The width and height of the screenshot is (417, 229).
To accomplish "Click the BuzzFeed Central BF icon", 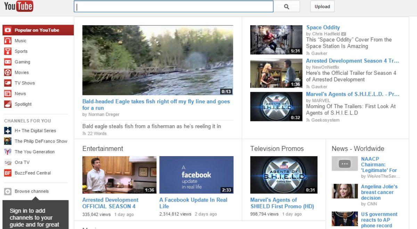I will click(x=8, y=173).
